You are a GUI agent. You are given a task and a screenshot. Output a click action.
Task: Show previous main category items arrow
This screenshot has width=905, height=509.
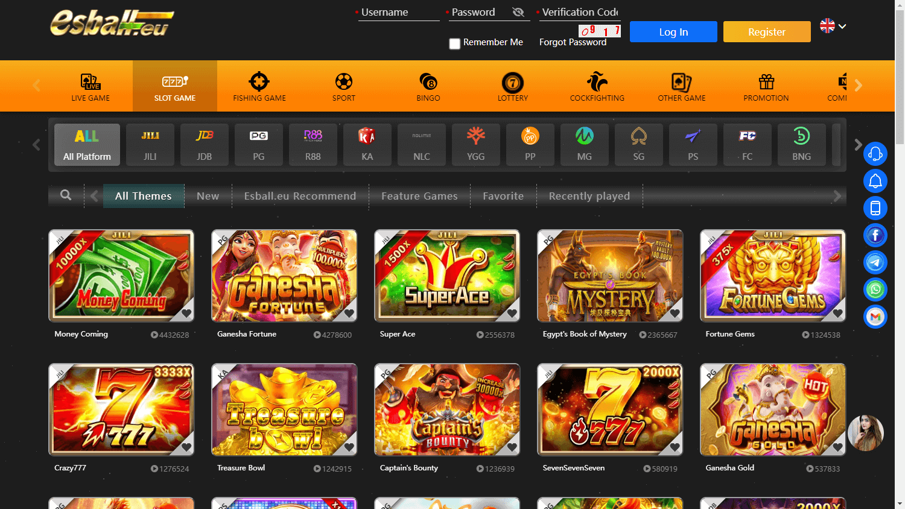[36, 86]
